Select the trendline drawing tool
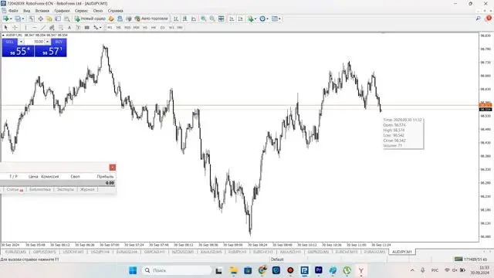 [x=43, y=28]
